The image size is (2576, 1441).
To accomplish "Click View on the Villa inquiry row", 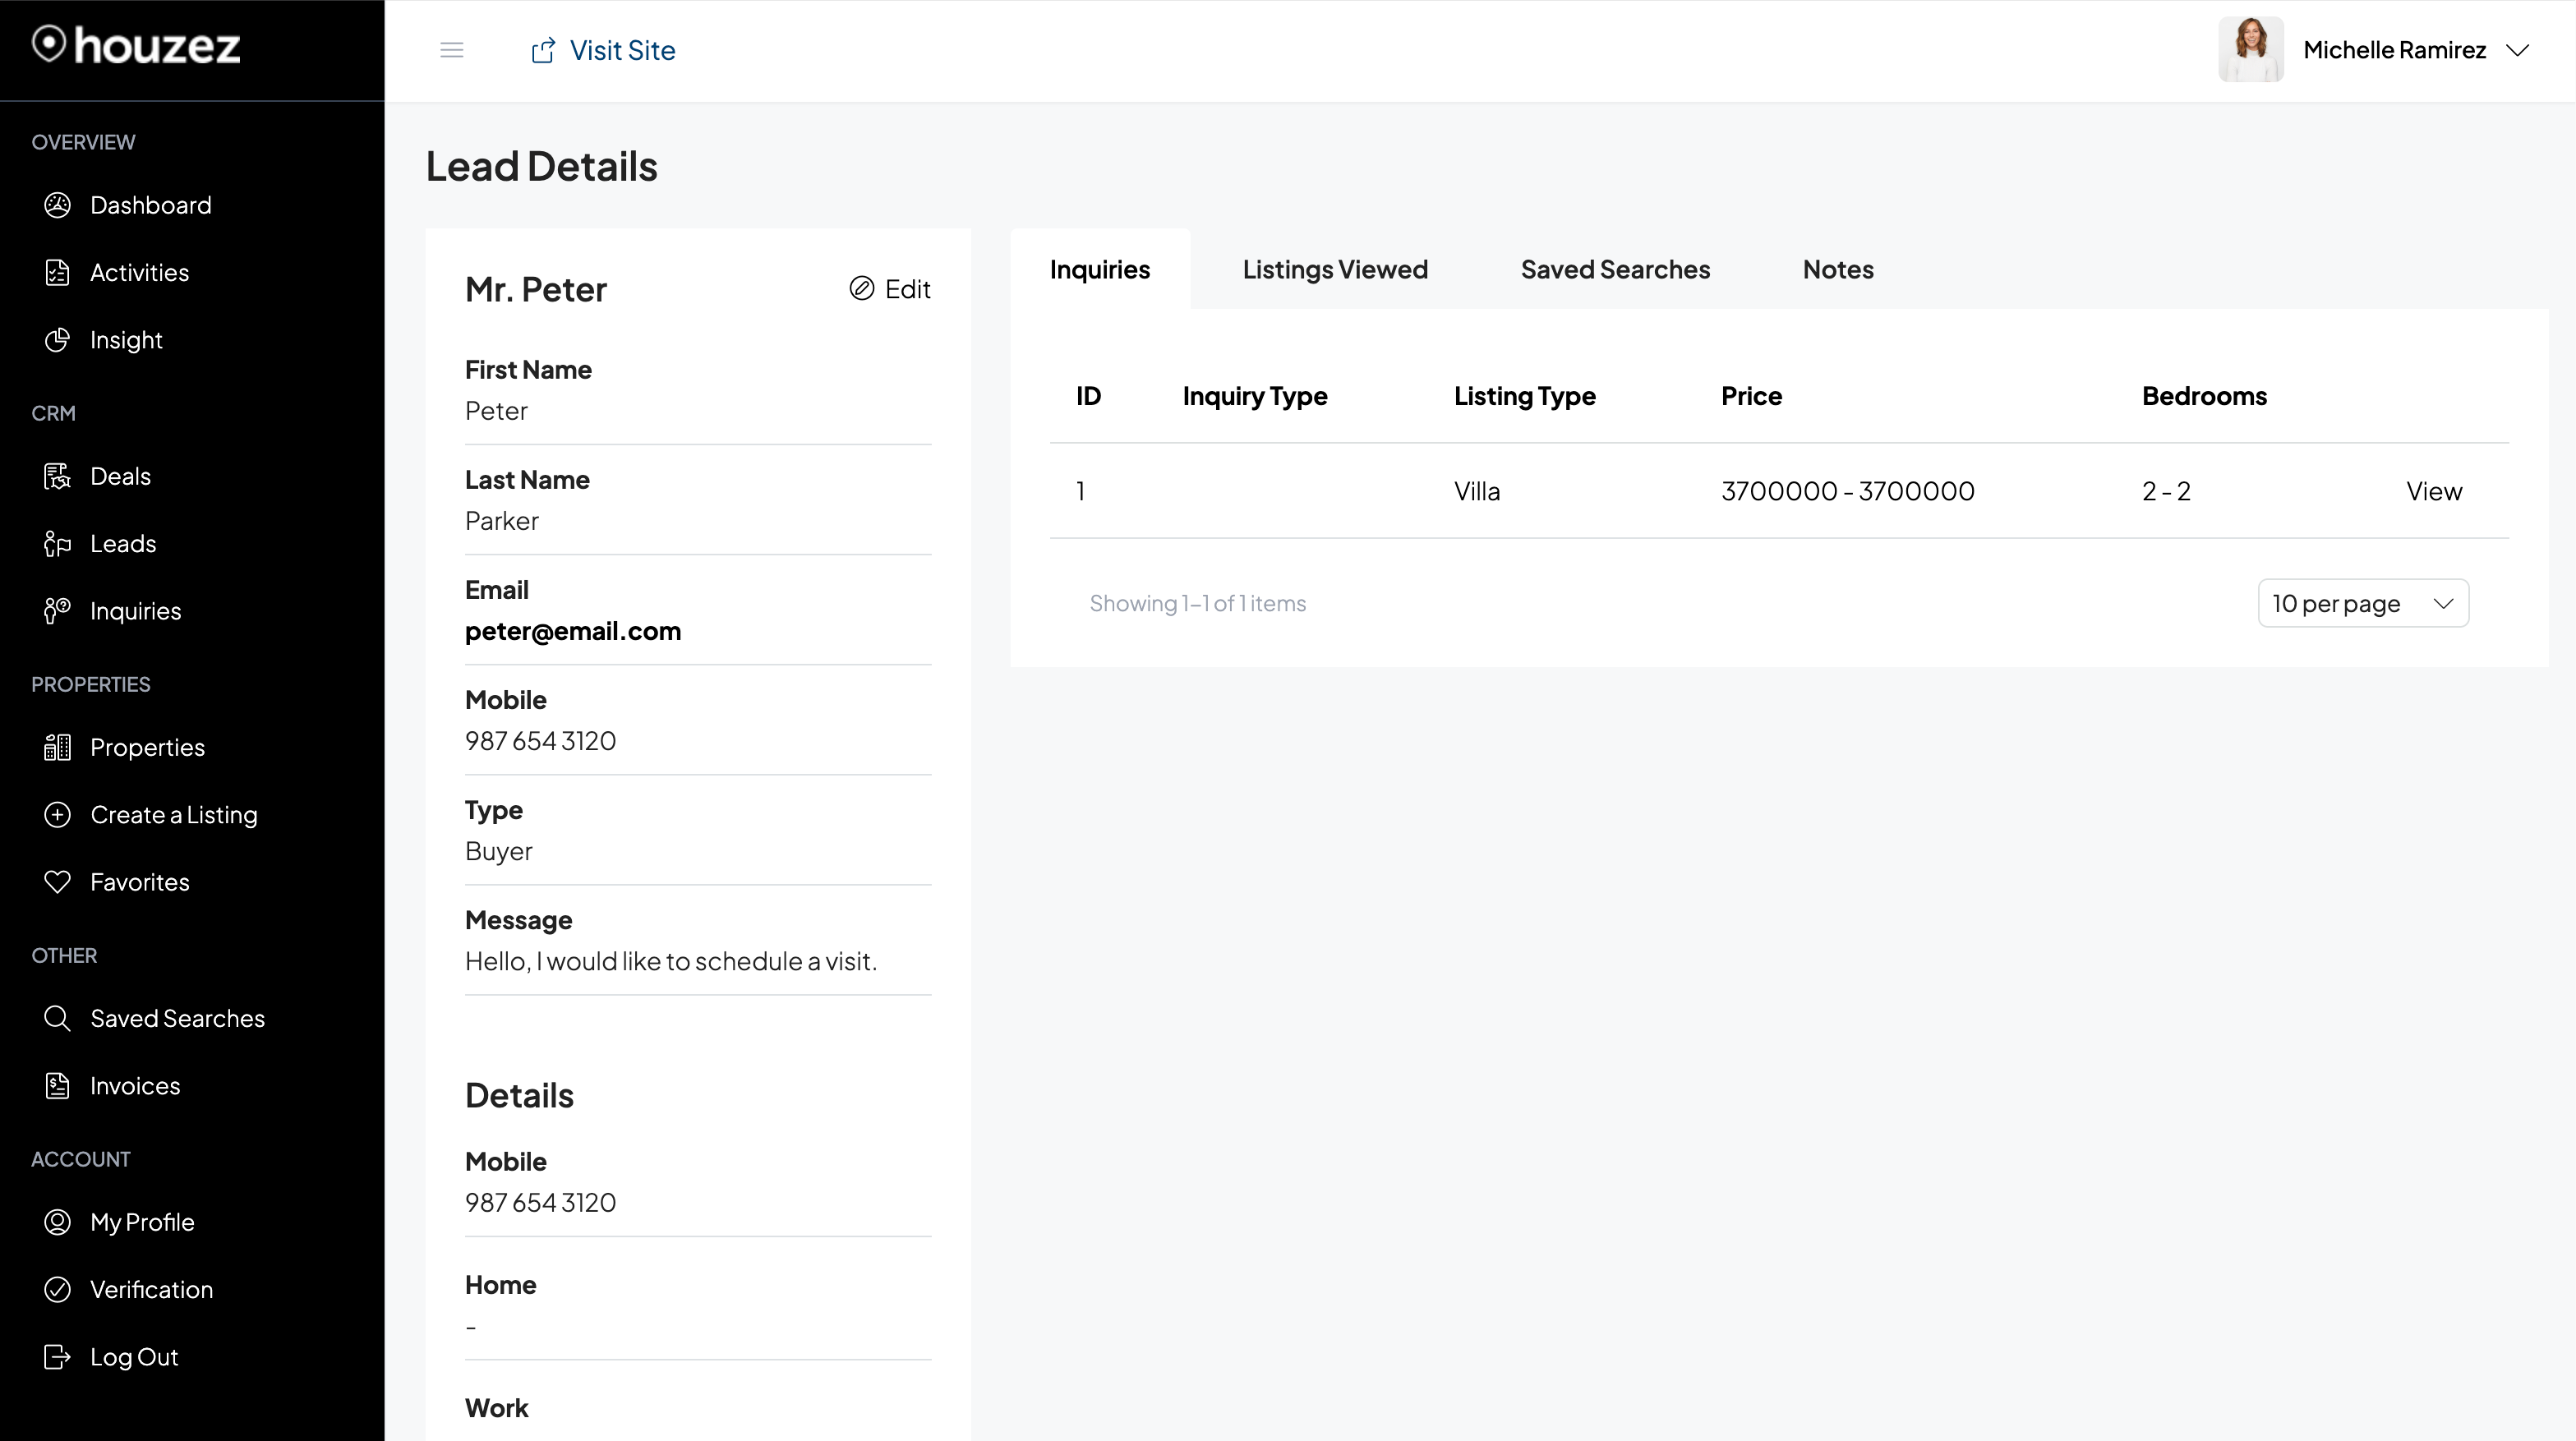I will (x=2434, y=490).
